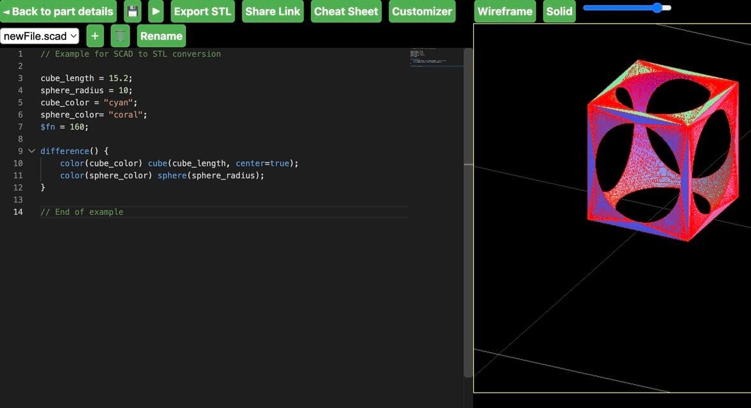This screenshot has height=408, width=751.
Task: Click the "coral" color value
Action: point(126,115)
